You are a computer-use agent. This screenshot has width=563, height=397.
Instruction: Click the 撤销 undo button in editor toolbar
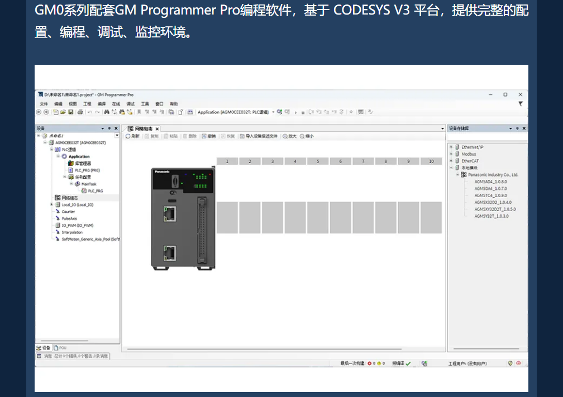(209, 136)
